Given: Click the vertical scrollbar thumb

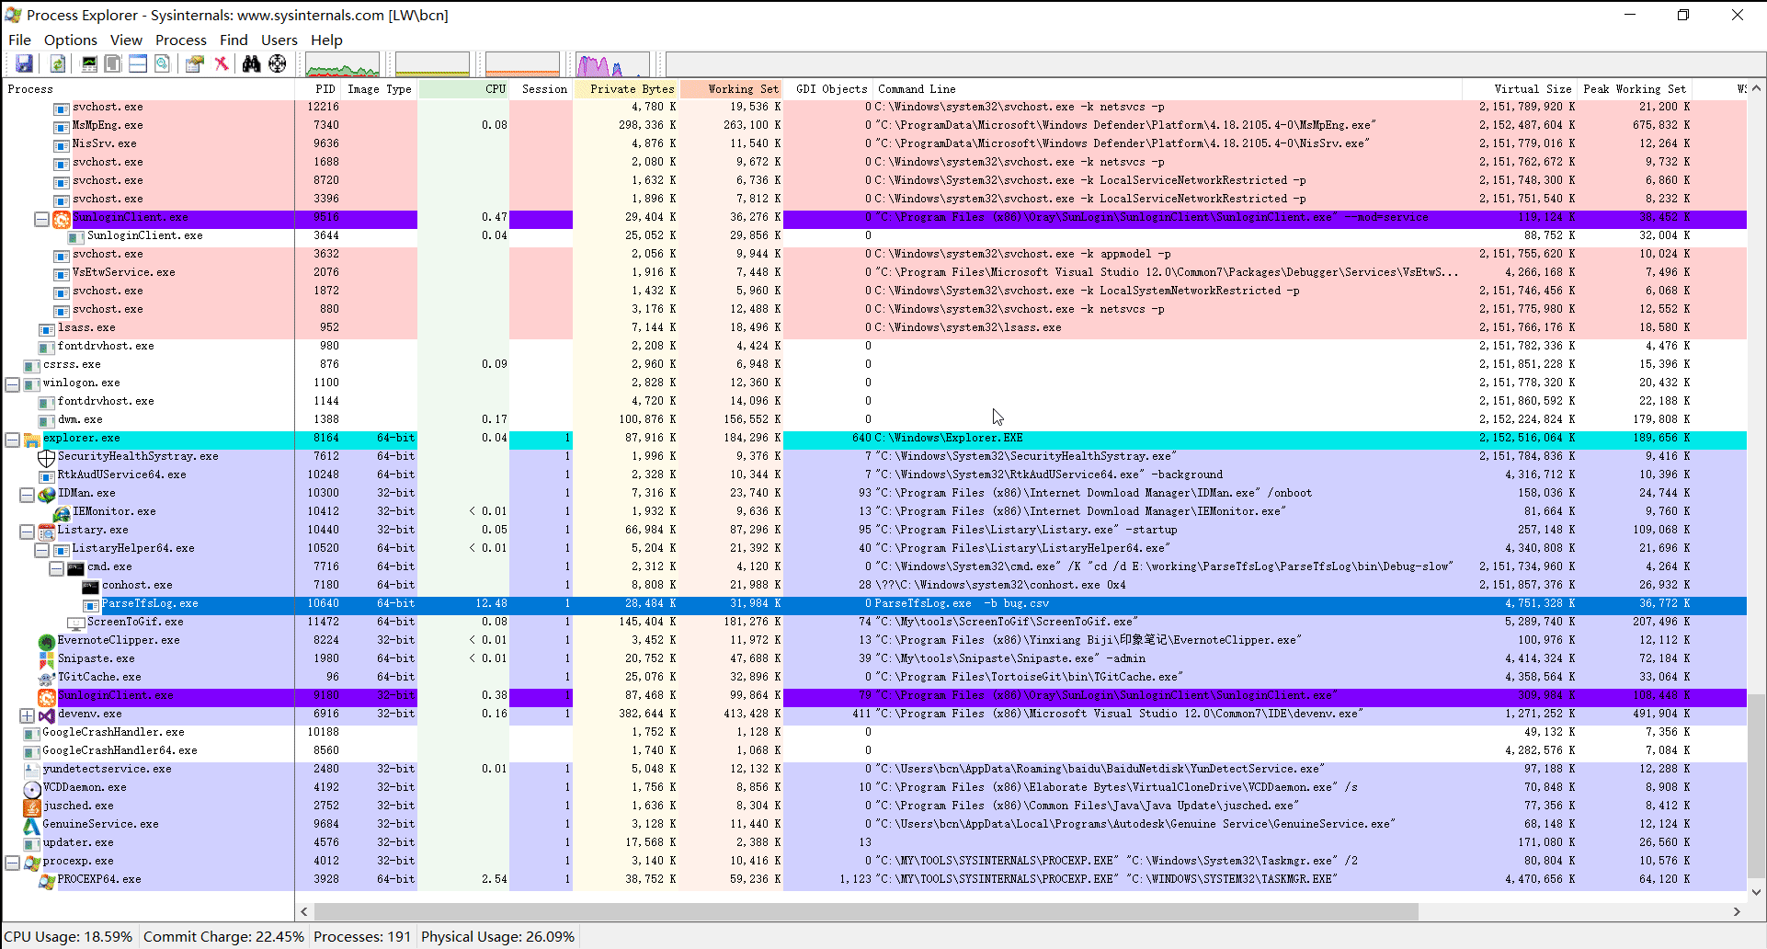Looking at the screenshot, I should [1756, 786].
